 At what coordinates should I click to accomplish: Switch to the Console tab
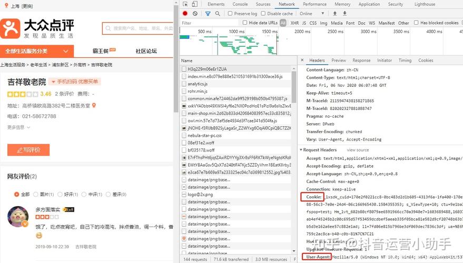[240, 4]
